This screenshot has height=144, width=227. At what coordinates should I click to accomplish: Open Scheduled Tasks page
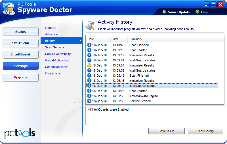tap(56, 67)
